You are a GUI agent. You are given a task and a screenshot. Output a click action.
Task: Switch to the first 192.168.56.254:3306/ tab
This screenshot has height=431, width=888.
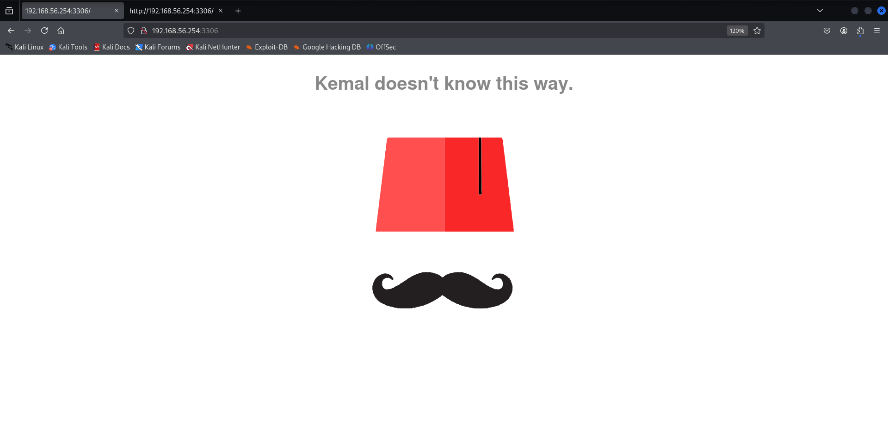click(x=73, y=11)
